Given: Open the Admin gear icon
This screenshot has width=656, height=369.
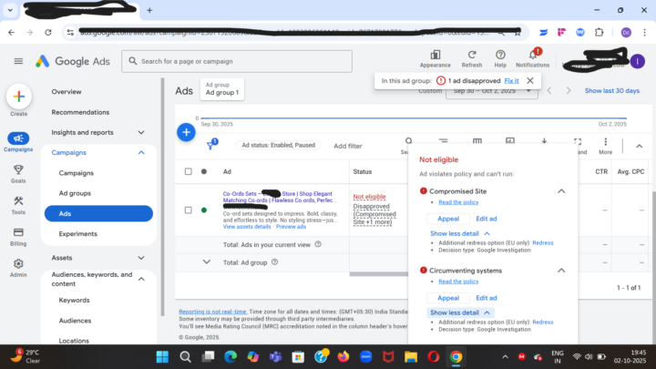Looking at the screenshot, I should 18,263.
